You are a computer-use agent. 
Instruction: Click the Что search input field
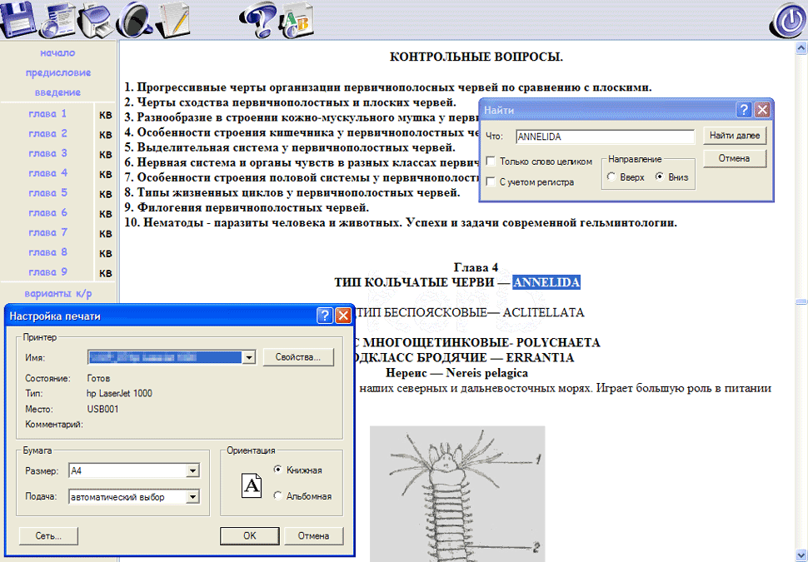pyautogui.click(x=605, y=137)
